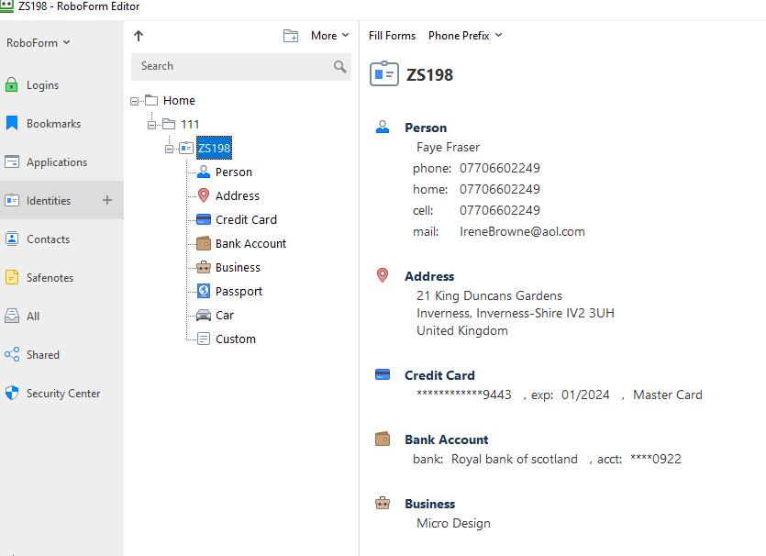Click the Bank Account section heading
The image size is (766, 556).
click(446, 439)
